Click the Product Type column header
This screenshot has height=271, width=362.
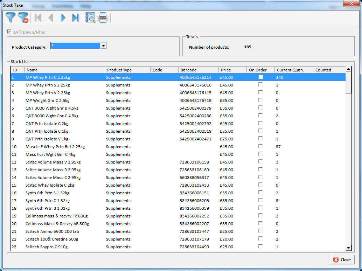coord(127,70)
